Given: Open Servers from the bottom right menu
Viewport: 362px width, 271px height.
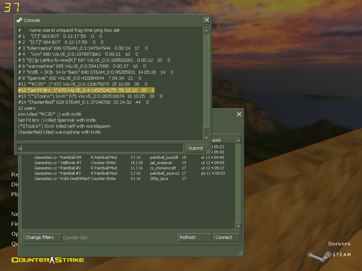Looking at the screenshot, I should point(339,244).
